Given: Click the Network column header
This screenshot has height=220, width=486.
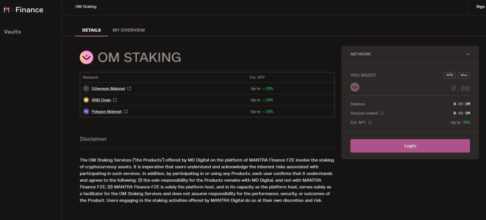Looking at the screenshot, I should pyautogui.click(x=91, y=77).
